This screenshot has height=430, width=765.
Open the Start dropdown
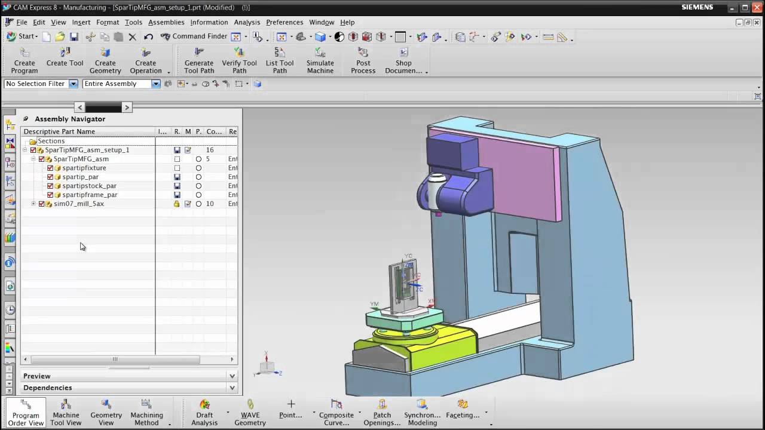pyautogui.click(x=22, y=36)
